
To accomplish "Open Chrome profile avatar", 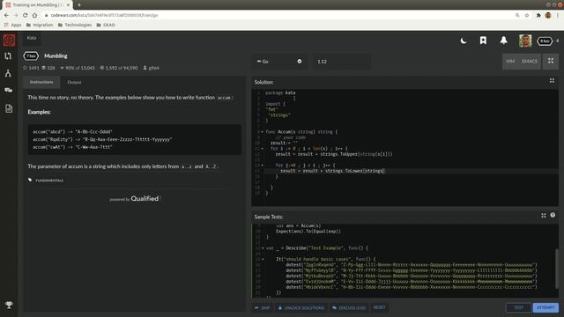I will (x=548, y=15).
